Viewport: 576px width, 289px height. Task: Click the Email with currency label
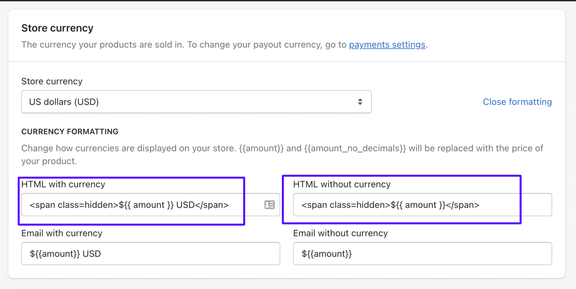click(x=62, y=233)
